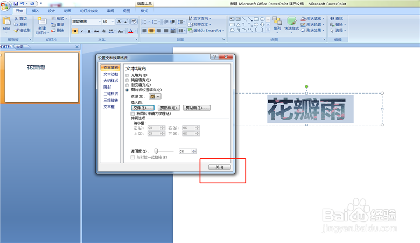Apply text shadow effect
This screenshot has width=420, height=243.
[104, 31]
